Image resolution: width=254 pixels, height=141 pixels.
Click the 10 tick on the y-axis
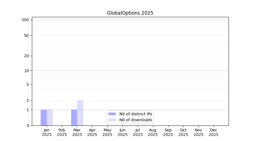click(27, 71)
